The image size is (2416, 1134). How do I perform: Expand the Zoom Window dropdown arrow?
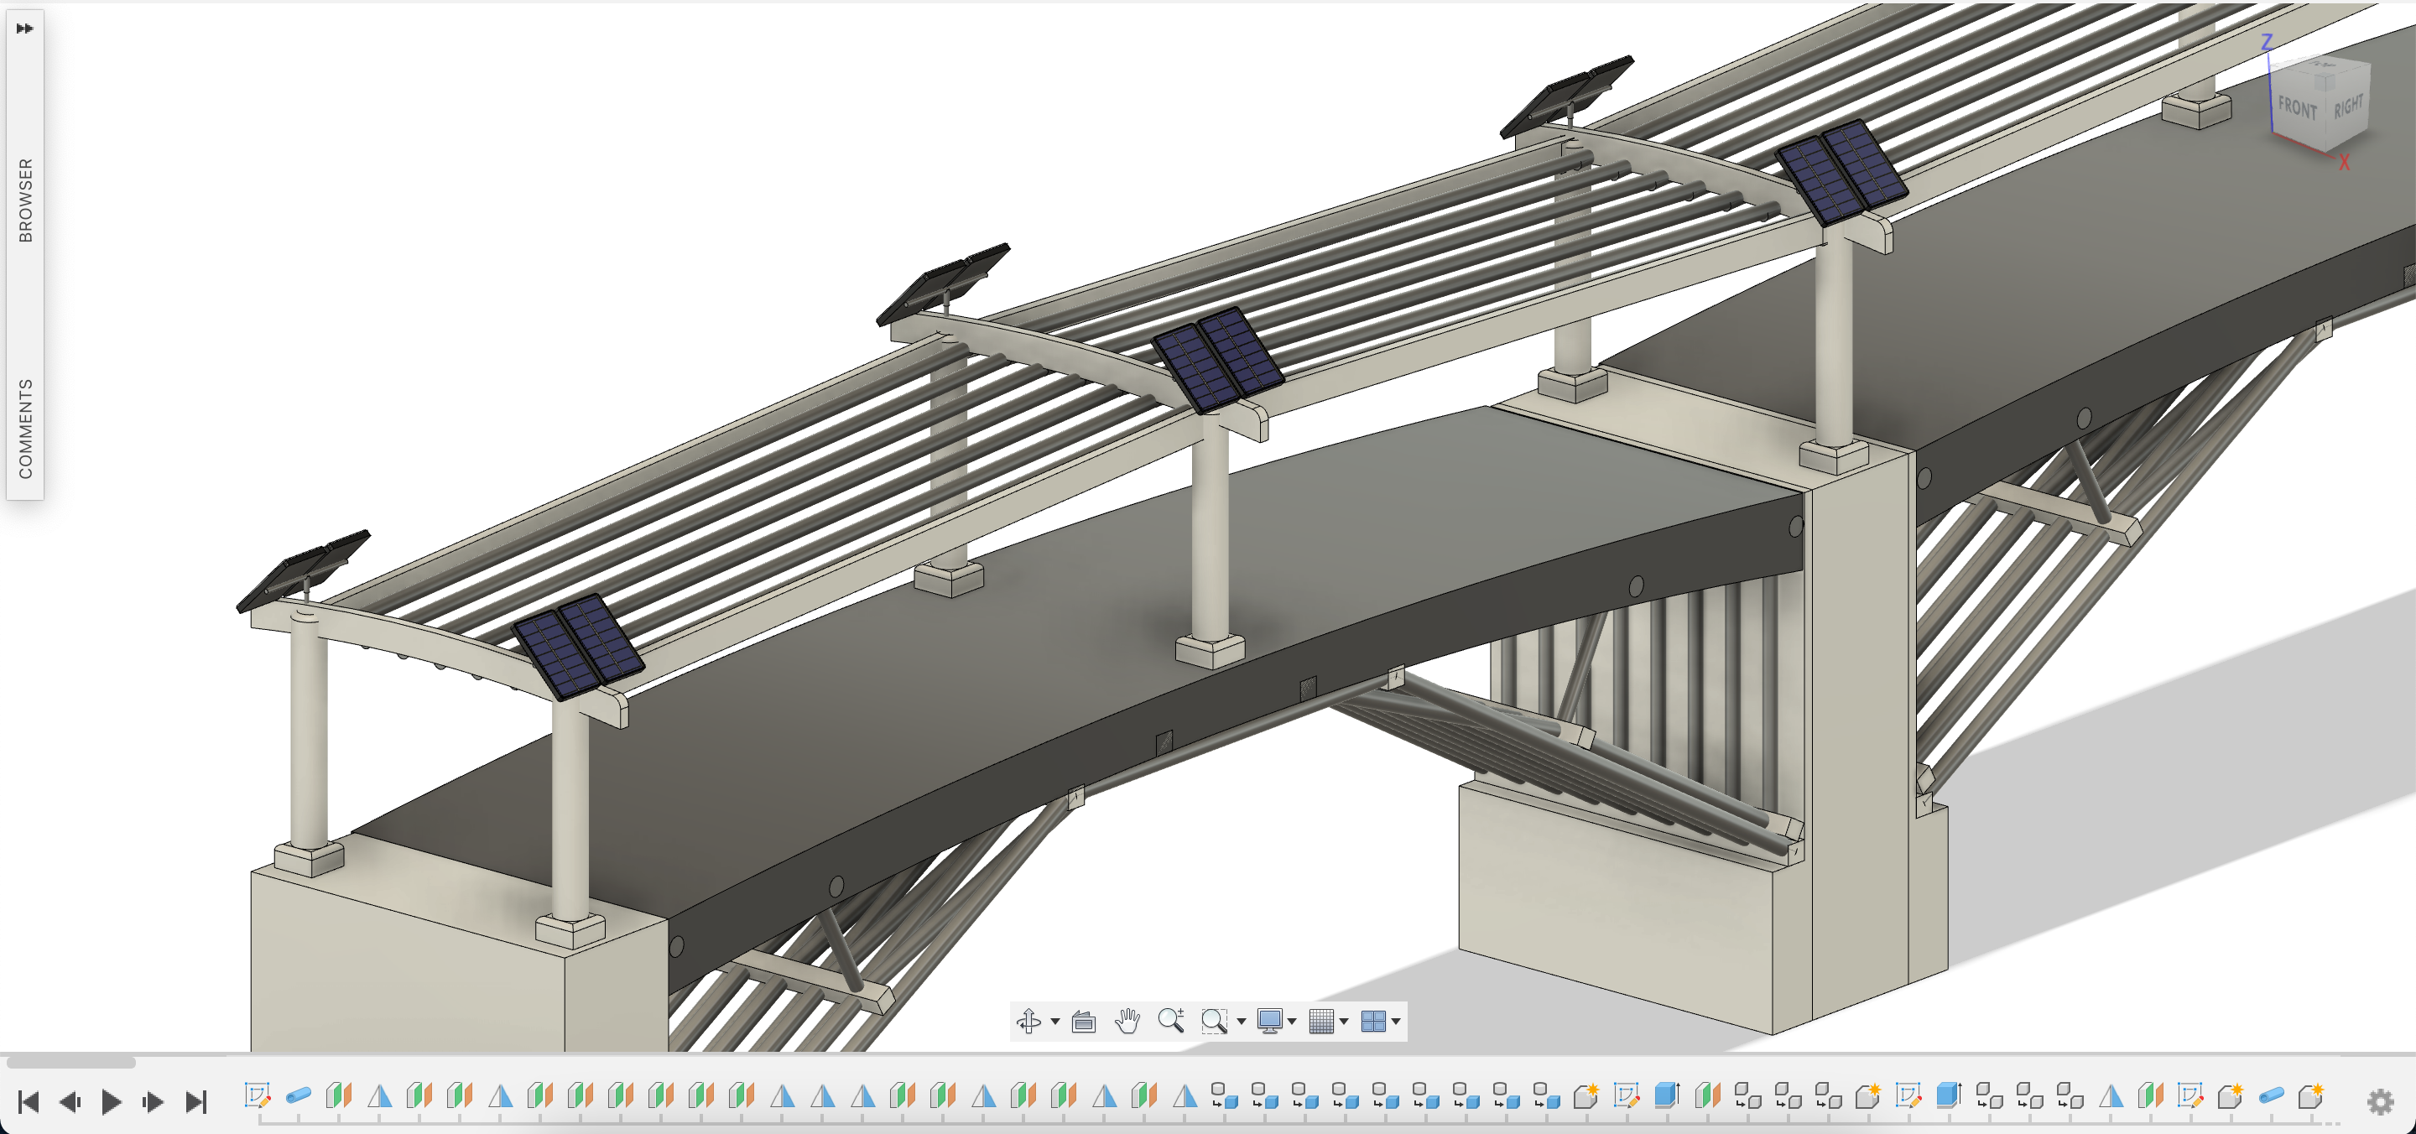coord(1241,1022)
